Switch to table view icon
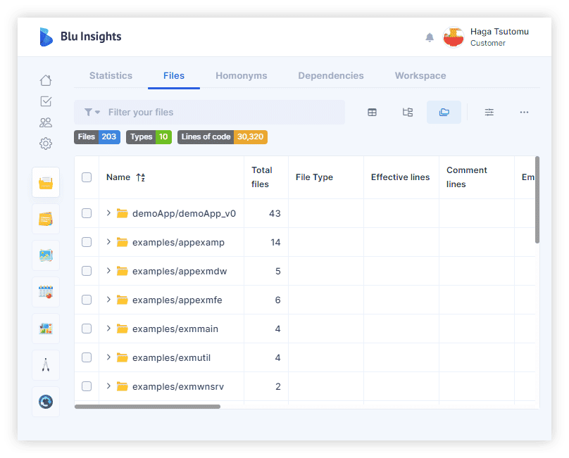This screenshot has height=458, width=569. point(372,113)
